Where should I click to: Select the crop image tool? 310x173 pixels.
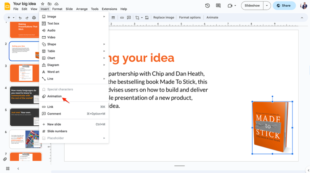[137, 18]
